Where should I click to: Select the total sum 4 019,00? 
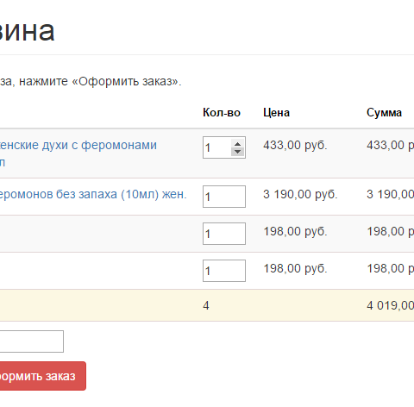pyautogui.click(x=390, y=305)
